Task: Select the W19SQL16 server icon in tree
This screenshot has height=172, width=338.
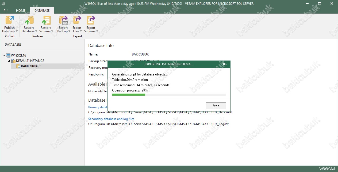Action: (8, 55)
